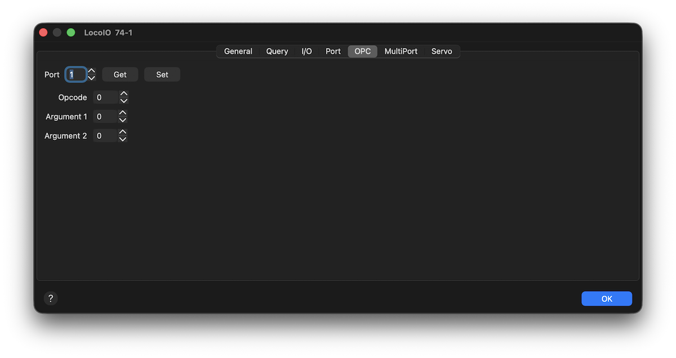Decrease the Opcode value with down arrow
The height and width of the screenshot is (358, 676).
coord(124,101)
